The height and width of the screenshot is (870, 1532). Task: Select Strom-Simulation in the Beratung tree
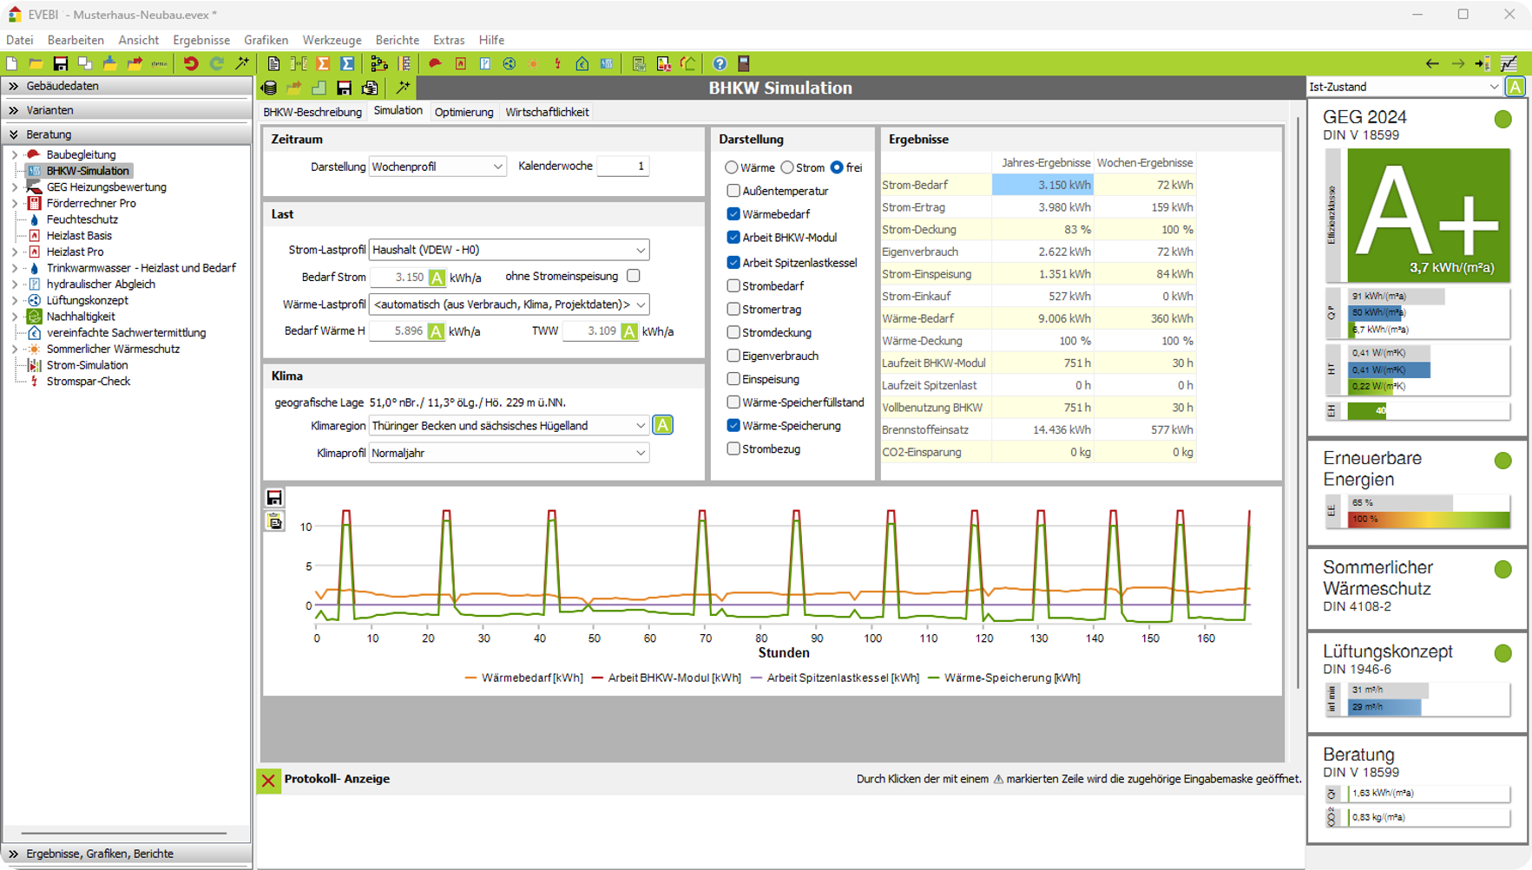point(87,365)
